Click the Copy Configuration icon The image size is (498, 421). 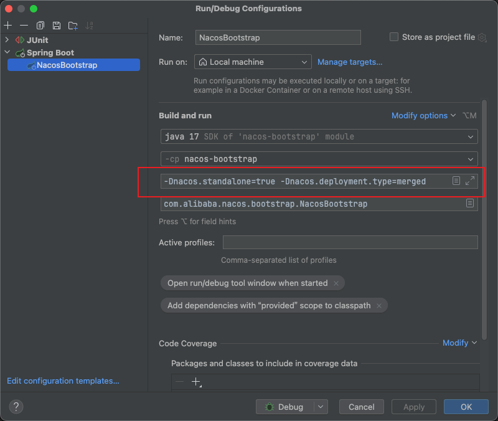point(40,26)
